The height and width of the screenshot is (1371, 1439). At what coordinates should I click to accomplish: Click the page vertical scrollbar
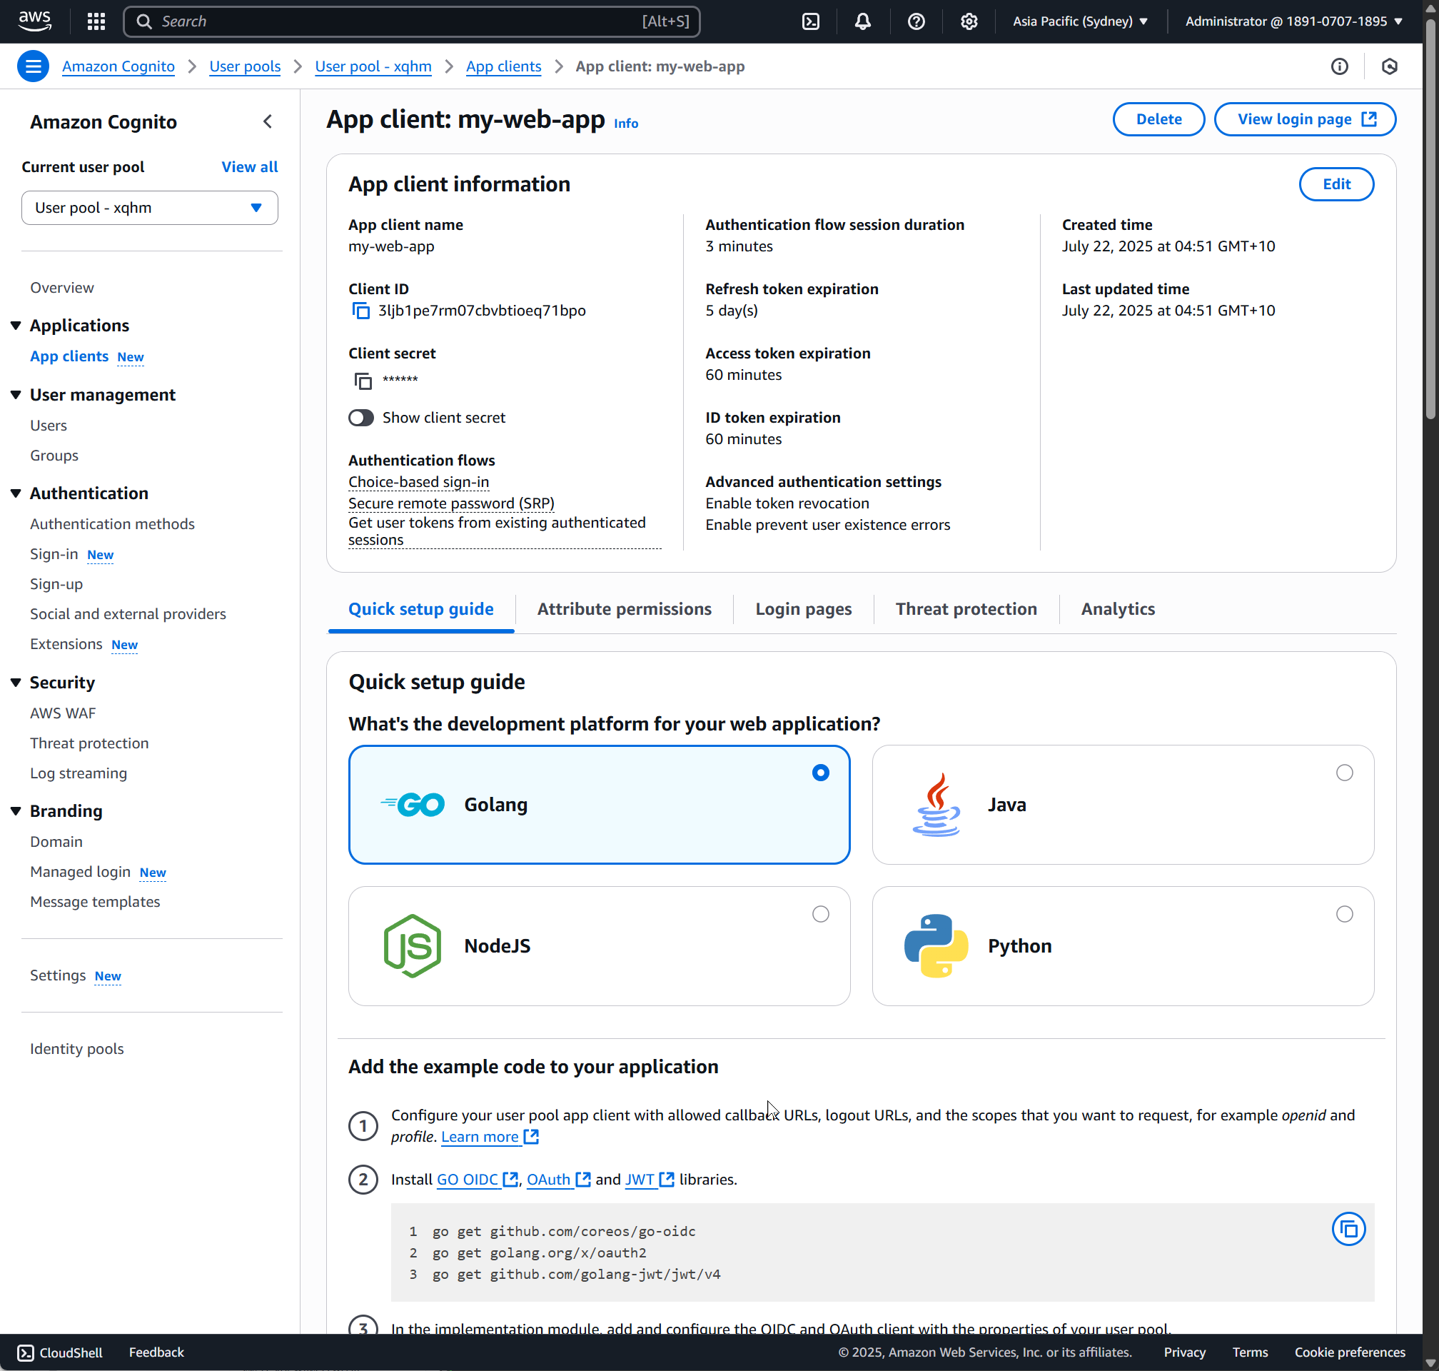(x=1430, y=219)
